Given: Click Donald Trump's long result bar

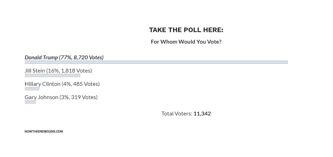Looking at the screenshot, I should coord(156,62).
